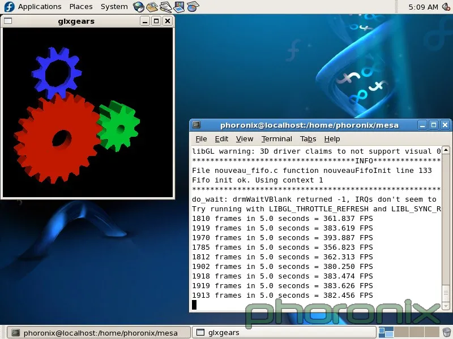453x339 pixels.
Task: Open the terminal Help menu
Action: click(x=332, y=139)
